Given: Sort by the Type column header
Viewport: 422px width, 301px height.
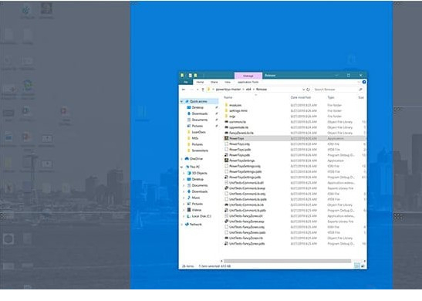Looking at the screenshot, I should click(331, 97).
